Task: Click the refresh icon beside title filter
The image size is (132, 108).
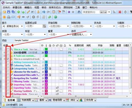Action: 44,26
